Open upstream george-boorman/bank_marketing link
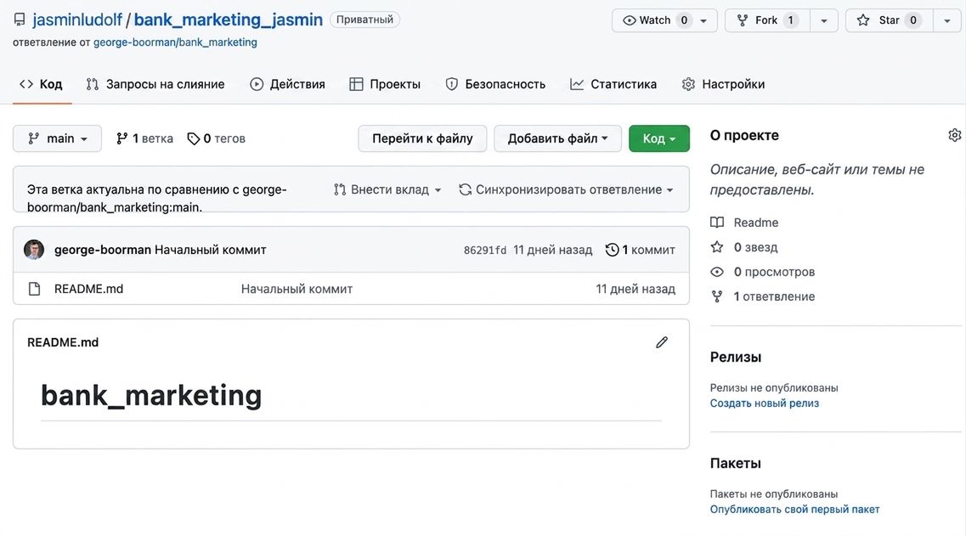This screenshot has height=536, width=966. pos(175,42)
